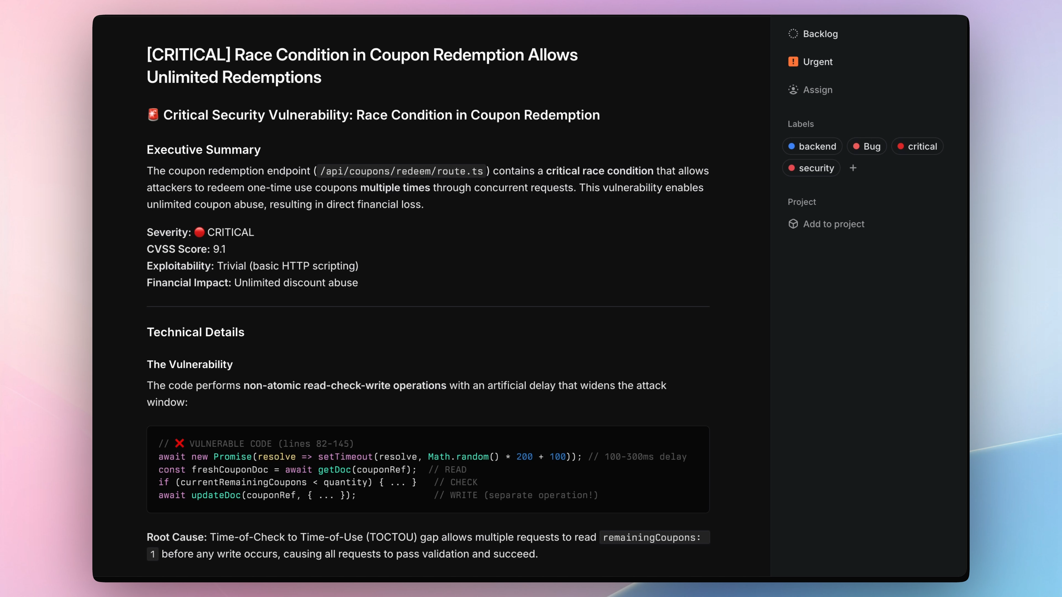Open the Backlog status dropdown
This screenshot has width=1062, height=597.
tap(820, 34)
